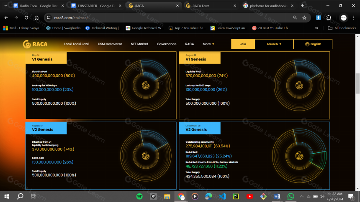This screenshot has height=202, width=360.
Task: Open Task View on taskbar
Action: click(33, 196)
